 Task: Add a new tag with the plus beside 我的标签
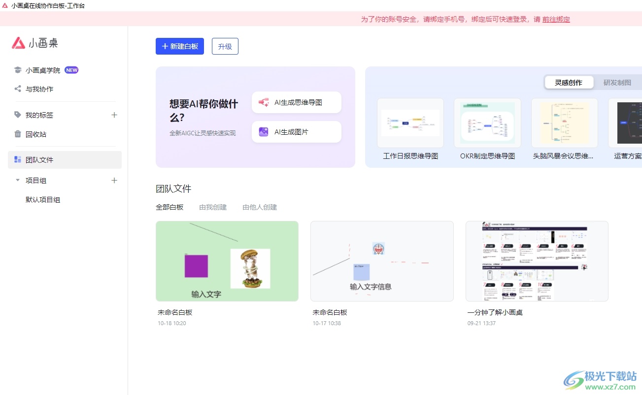pos(114,115)
